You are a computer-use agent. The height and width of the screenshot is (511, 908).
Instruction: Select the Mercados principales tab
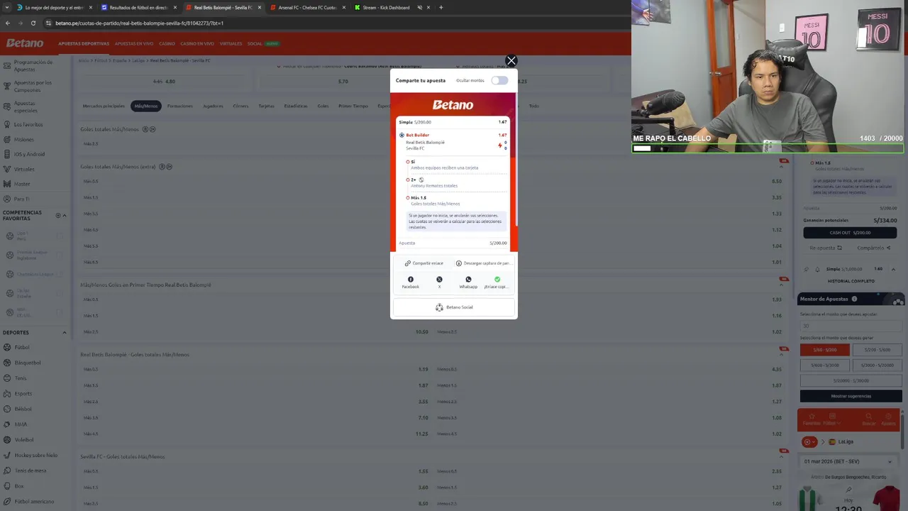104,106
